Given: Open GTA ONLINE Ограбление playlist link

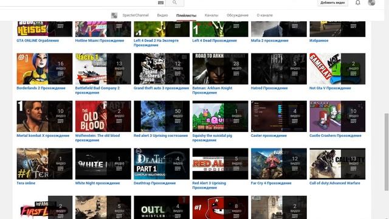Looking at the screenshot, I should 38,41.
